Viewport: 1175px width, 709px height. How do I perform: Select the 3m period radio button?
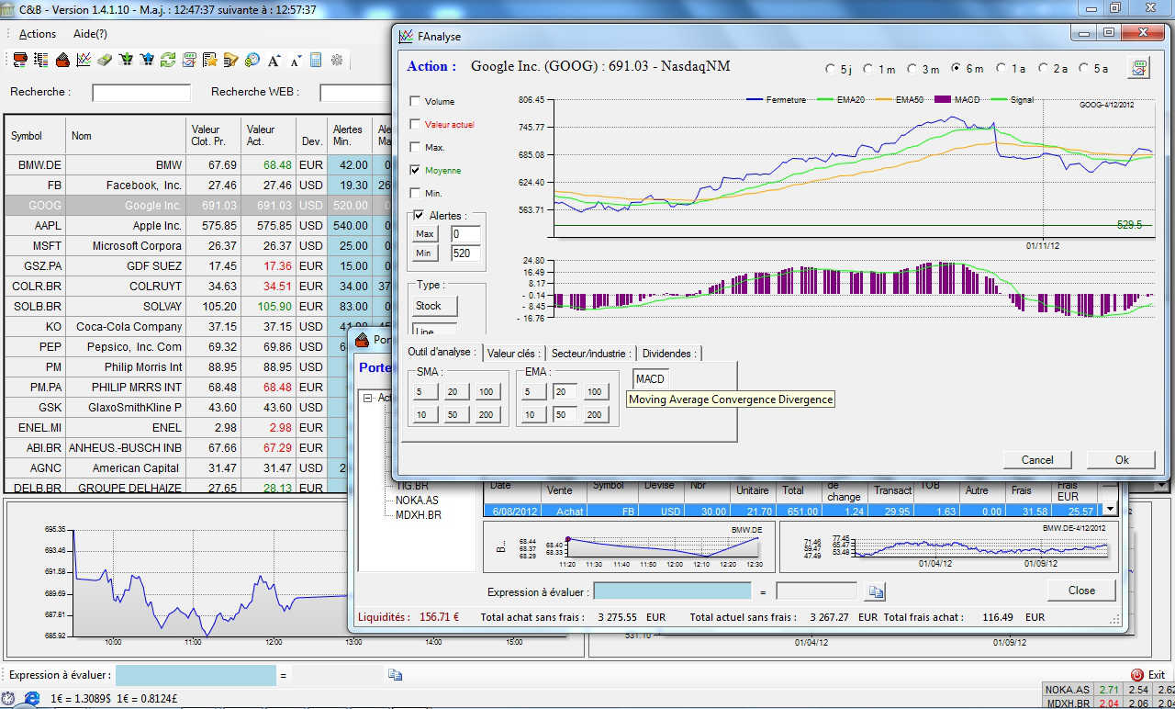point(912,69)
